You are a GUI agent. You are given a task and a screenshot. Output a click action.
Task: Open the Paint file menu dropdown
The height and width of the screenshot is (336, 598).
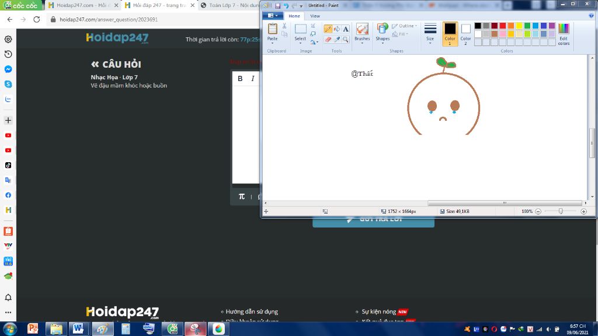point(273,16)
